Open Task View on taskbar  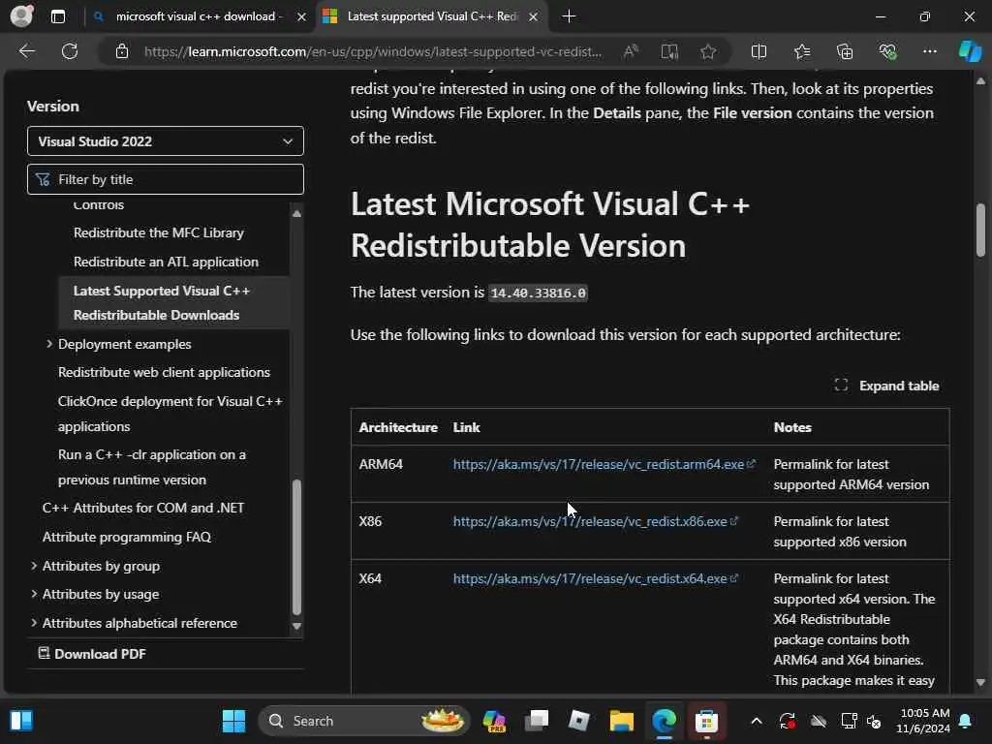[x=537, y=721]
